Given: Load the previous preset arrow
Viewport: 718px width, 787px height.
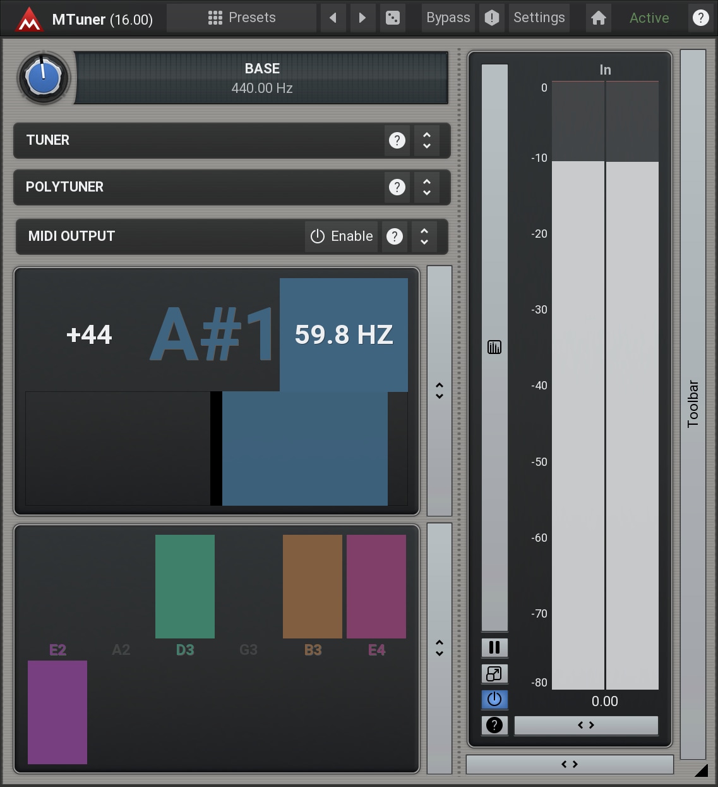Looking at the screenshot, I should click(333, 18).
